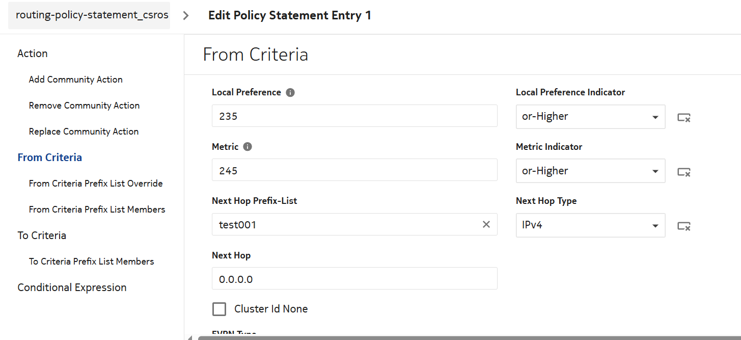The width and height of the screenshot is (741, 340).
Task: Clear the Next Hop Type field icon
Action: tap(683, 226)
